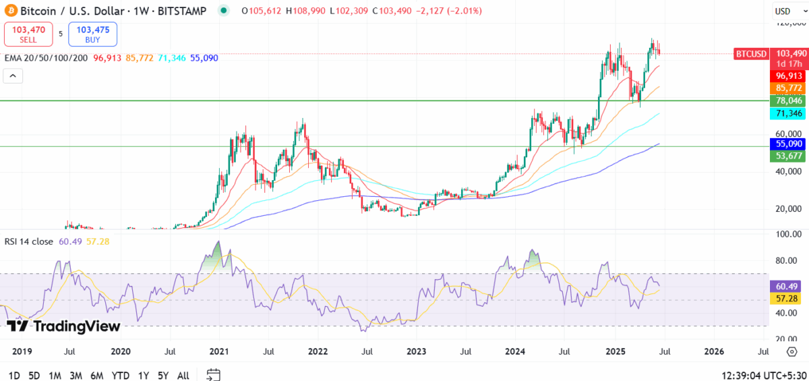The width and height of the screenshot is (809, 381).
Task: Click the green market status dot
Action: pos(225,11)
